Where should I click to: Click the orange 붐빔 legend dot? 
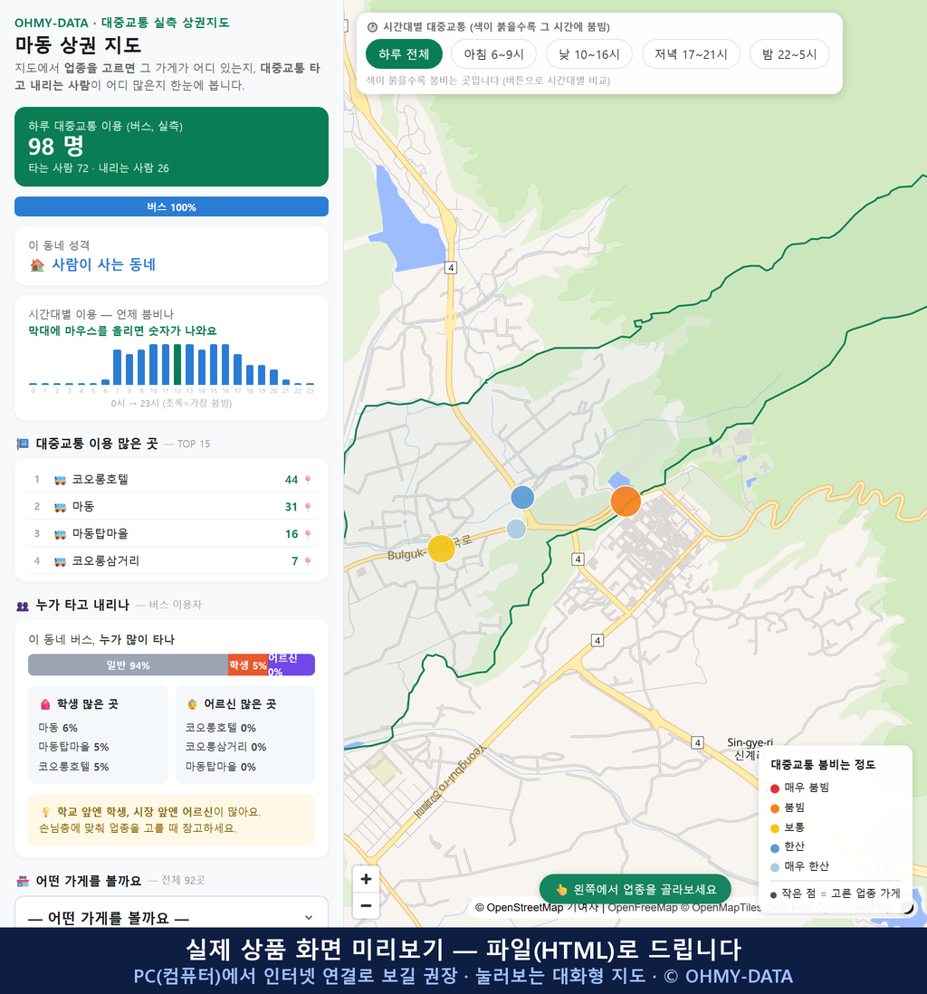774,808
